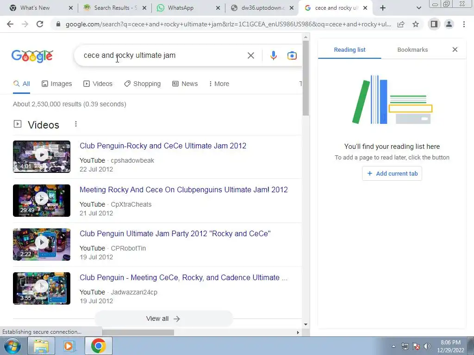The width and height of the screenshot is (474, 355).
Task: Show hidden system tray icons
Action: (x=393, y=346)
